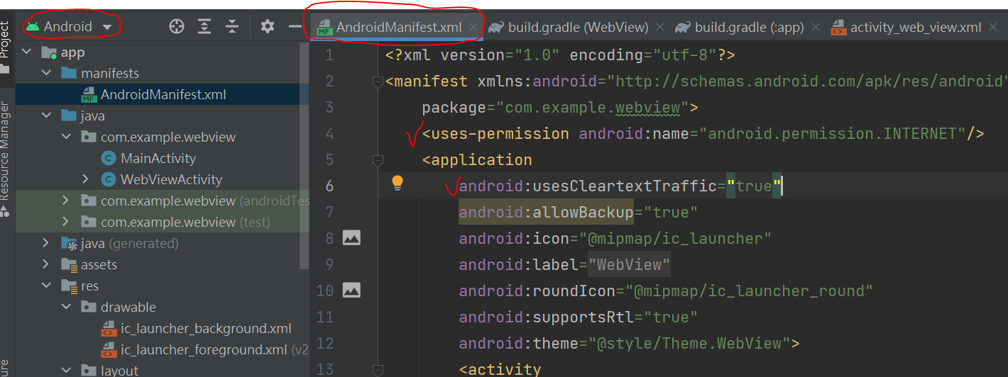Click the drawable folder icon

(89, 308)
